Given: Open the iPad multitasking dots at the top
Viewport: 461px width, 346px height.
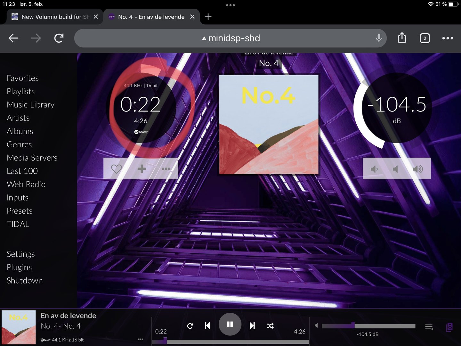Looking at the screenshot, I should point(230,5).
